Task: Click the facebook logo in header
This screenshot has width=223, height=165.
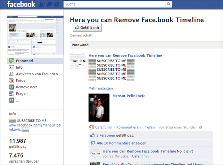Action: tap(21, 4)
